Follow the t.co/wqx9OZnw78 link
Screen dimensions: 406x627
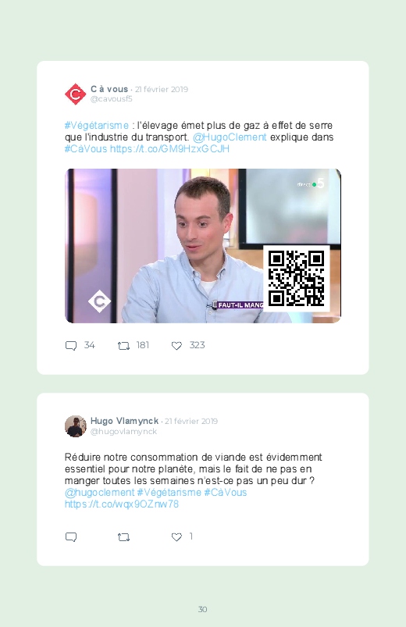pos(122,504)
